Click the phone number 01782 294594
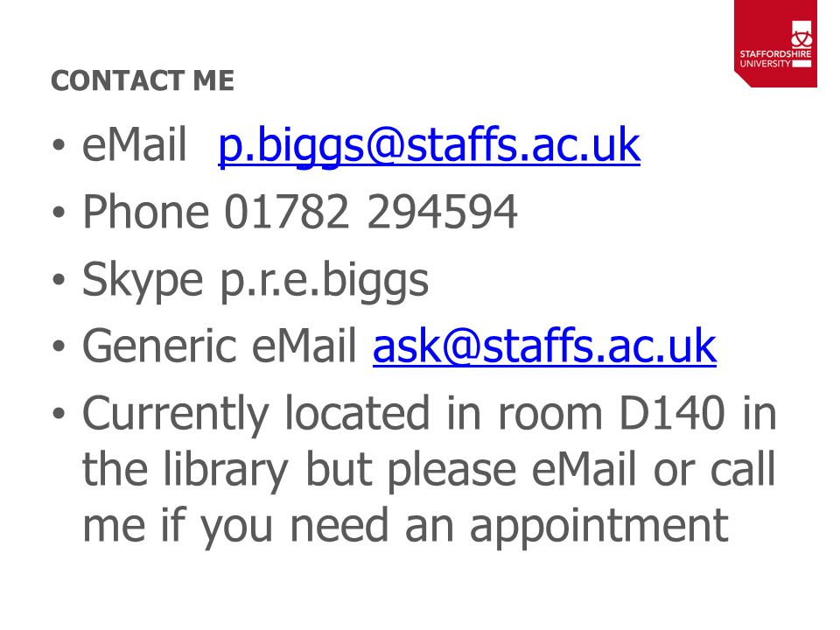This screenshot has height=630, width=840. coord(371,212)
